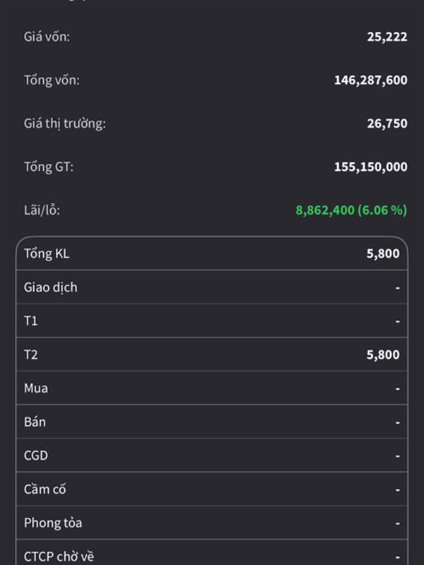Select the Giao dịch row
Image resolution: width=424 pixels, height=565 pixels.
click(212, 287)
